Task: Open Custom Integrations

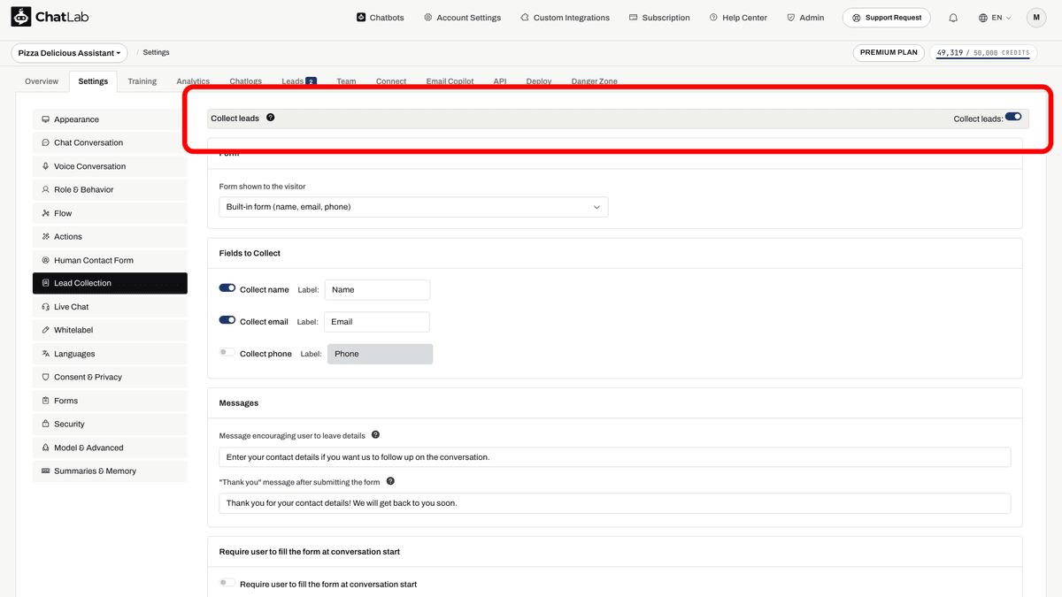Action: pyautogui.click(x=565, y=18)
